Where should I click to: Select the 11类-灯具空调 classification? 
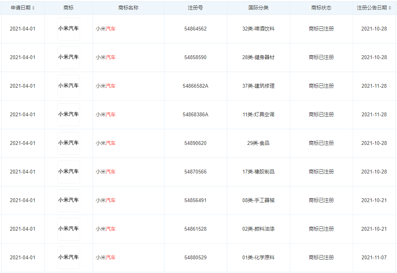(259, 115)
